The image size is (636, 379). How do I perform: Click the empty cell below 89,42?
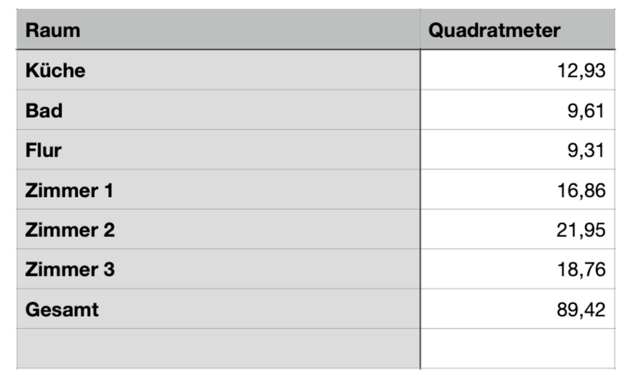[x=517, y=349]
